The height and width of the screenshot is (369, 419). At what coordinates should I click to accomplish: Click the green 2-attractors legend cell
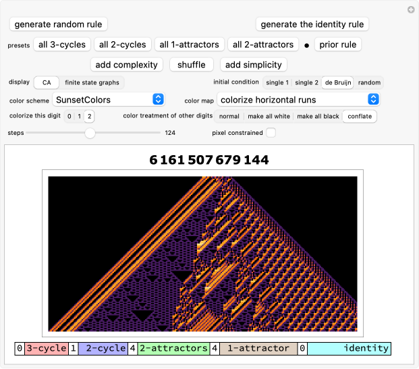[173, 349]
